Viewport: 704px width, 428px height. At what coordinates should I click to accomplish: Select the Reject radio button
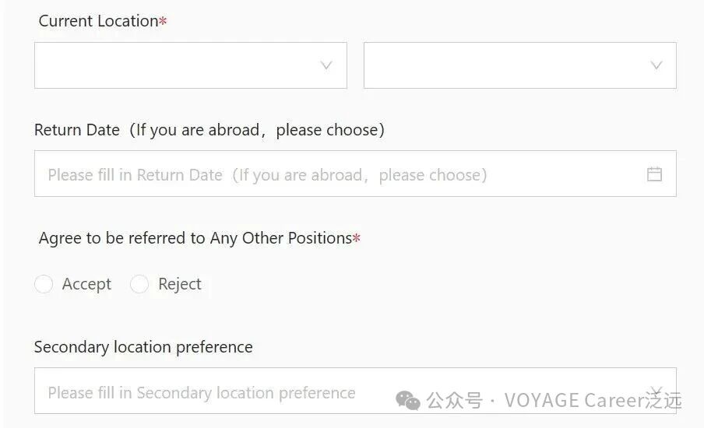(139, 285)
